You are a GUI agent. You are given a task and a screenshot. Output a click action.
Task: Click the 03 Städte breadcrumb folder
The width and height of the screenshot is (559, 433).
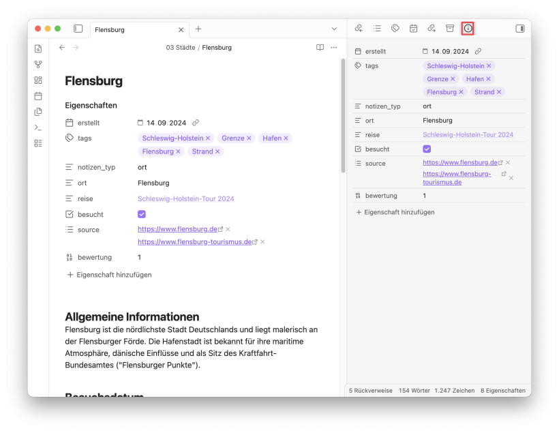(x=180, y=48)
